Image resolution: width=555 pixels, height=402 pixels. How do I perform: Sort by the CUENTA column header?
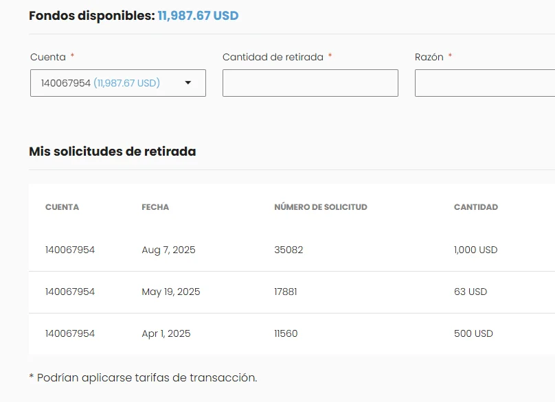coord(62,207)
